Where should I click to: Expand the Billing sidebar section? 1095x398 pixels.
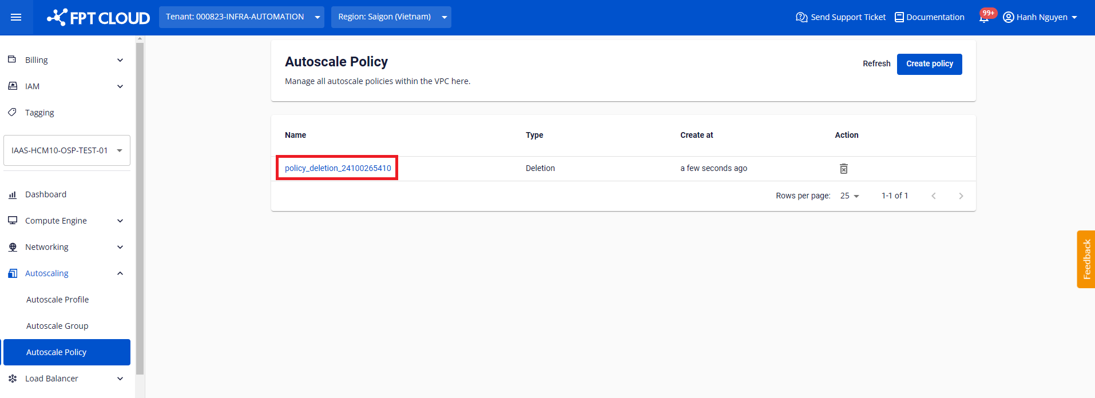[66, 60]
